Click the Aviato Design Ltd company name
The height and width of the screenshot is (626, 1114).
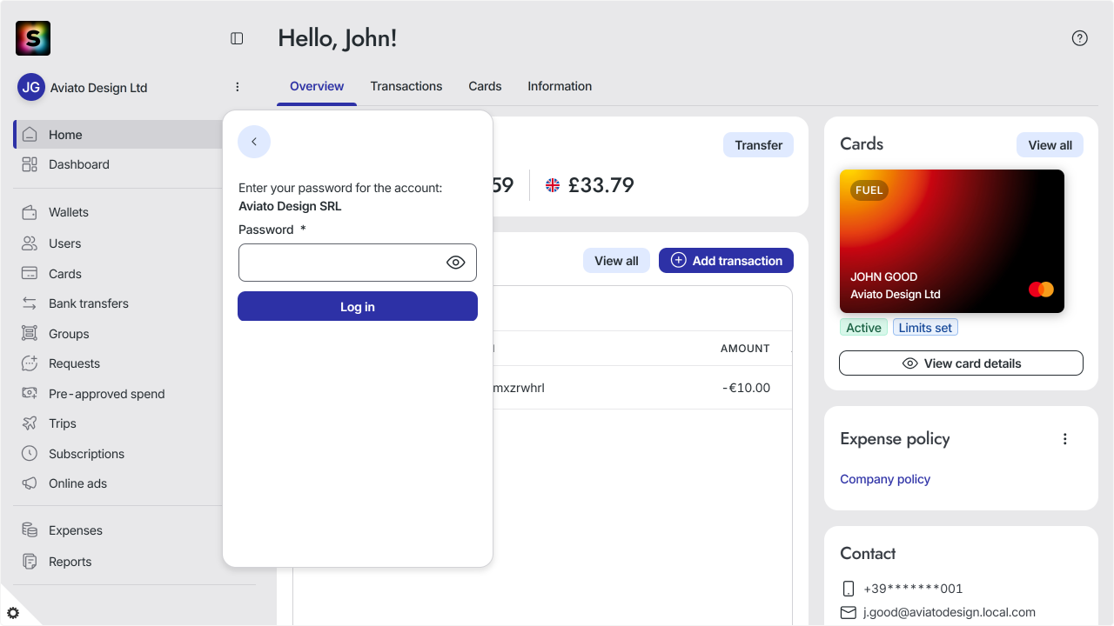pyautogui.click(x=98, y=88)
